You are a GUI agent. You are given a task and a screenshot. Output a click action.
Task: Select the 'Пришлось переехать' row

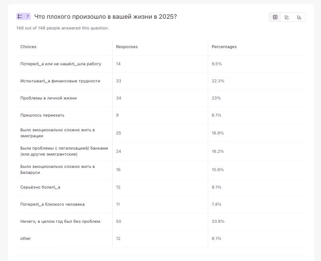(42, 115)
